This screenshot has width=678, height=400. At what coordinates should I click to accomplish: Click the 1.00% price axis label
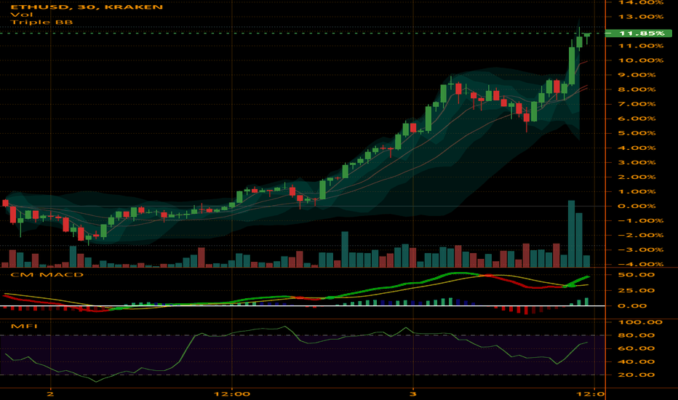point(637,191)
